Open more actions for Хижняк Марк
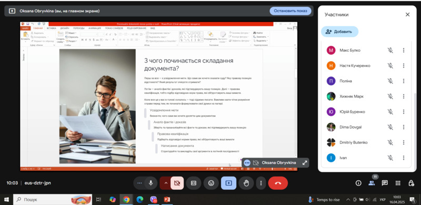The image size is (421, 205). 403,96
